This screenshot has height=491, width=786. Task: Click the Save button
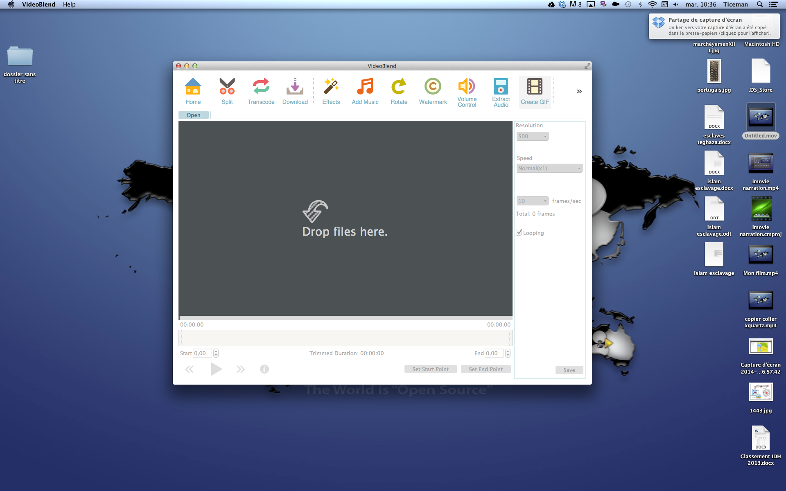pyautogui.click(x=569, y=370)
